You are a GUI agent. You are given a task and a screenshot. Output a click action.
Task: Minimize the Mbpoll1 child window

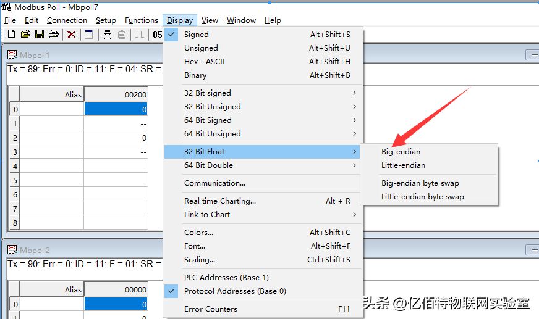533,55
